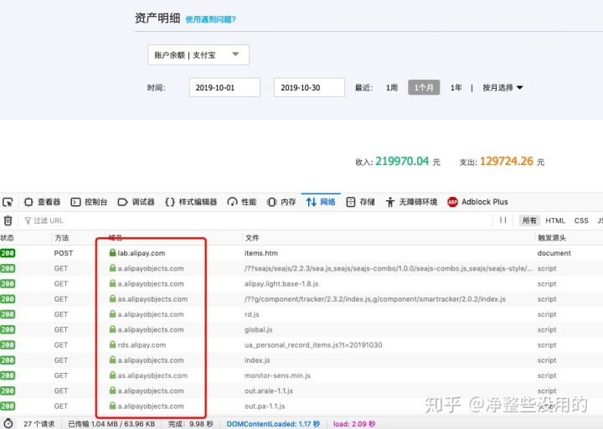Expand the 按月选择 dropdown

coord(502,88)
